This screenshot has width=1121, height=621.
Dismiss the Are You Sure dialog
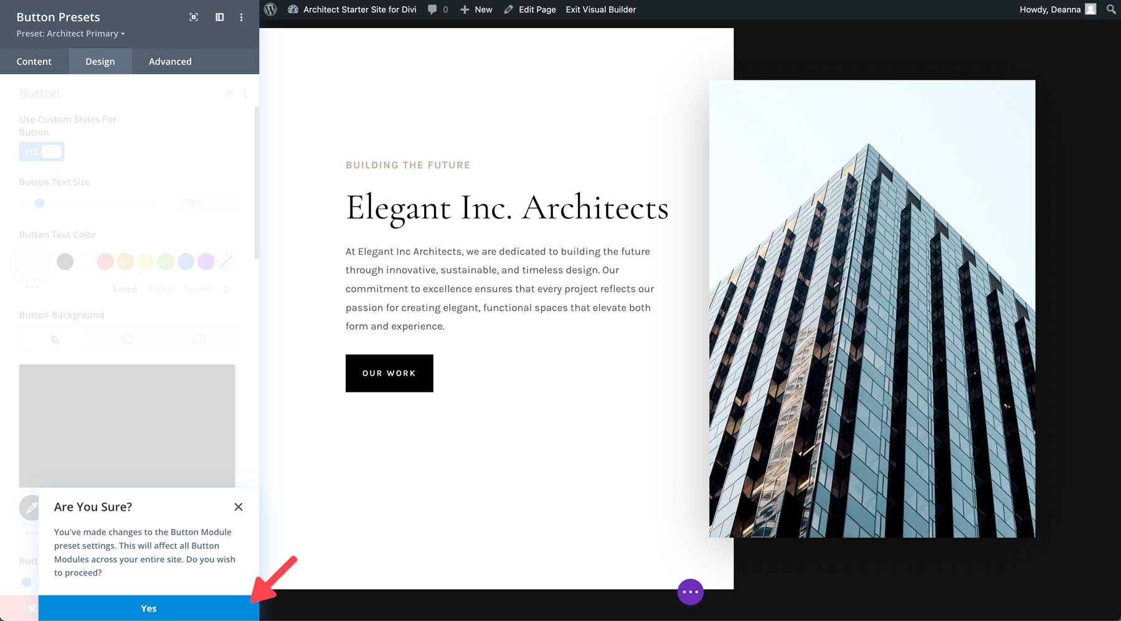coord(239,506)
